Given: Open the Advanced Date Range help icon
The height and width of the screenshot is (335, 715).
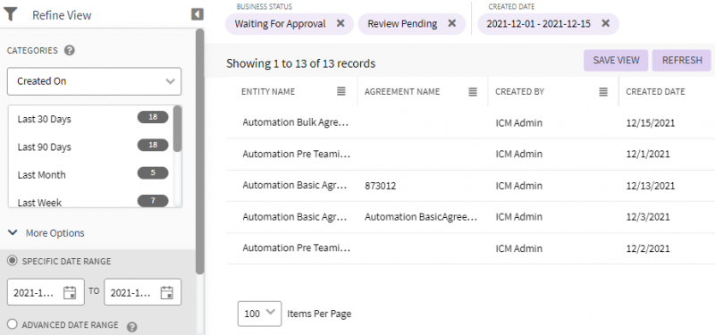Looking at the screenshot, I should (x=131, y=326).
